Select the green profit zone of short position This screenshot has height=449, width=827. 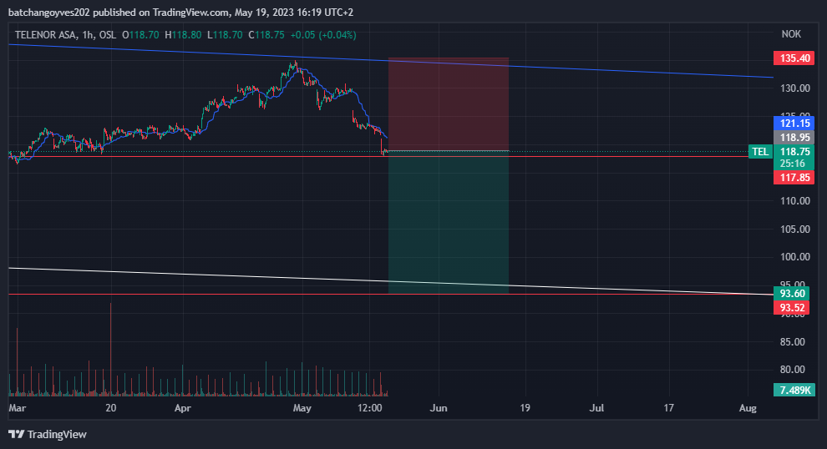(449, 222)
